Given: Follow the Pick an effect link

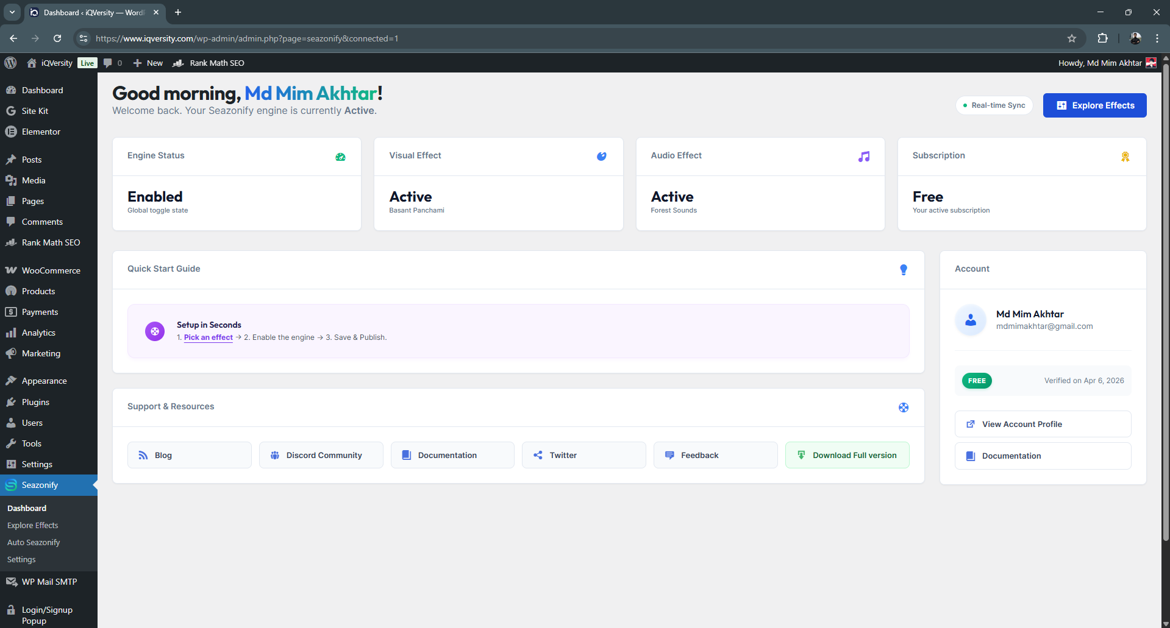Looking at the screenshot, I should 209,337.
